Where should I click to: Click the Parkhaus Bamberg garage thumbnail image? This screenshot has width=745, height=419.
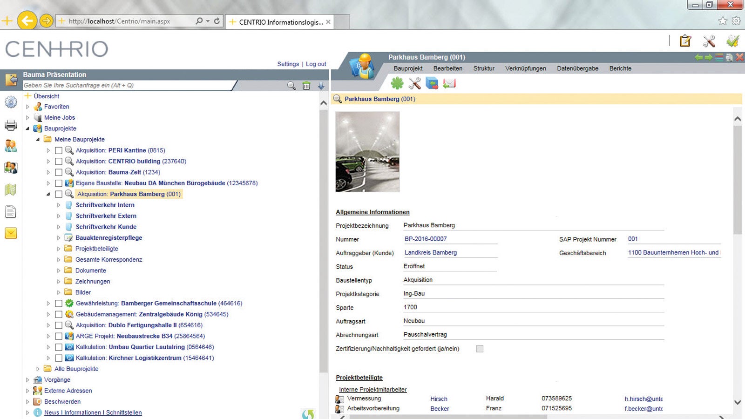click(x=367, y=152)
